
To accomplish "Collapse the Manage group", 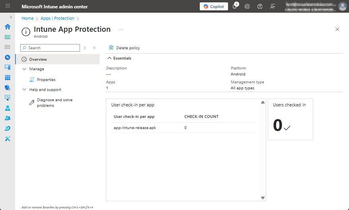I will 24,69.
